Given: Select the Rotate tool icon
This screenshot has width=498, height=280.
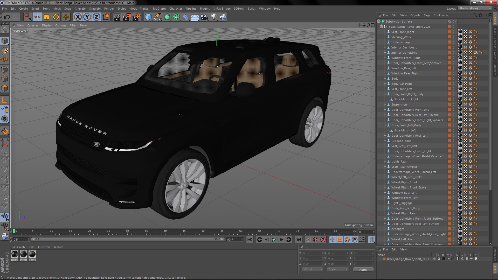Looking at the screenshot, I should pos(56,17).
